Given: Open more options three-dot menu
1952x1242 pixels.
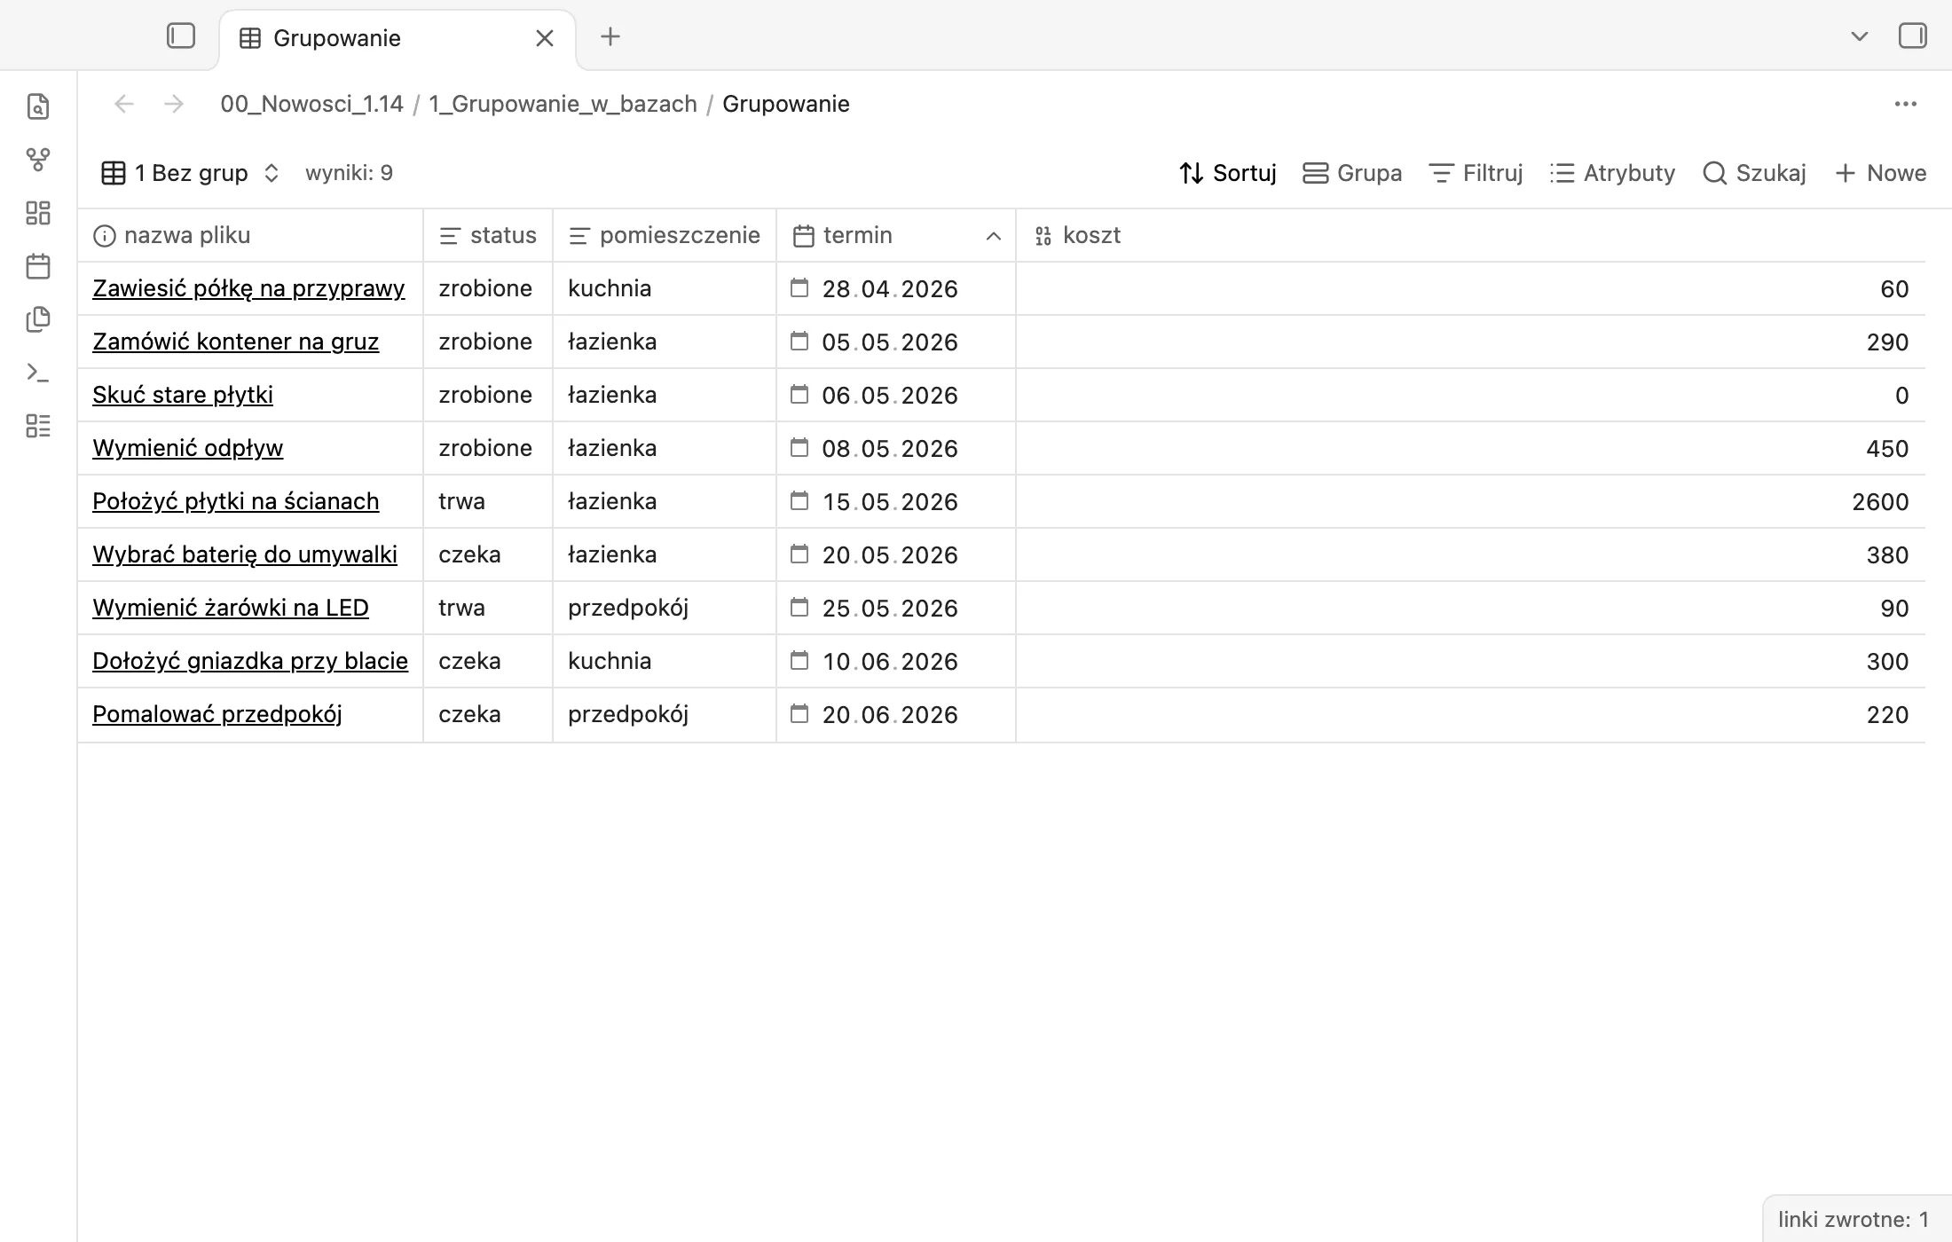Looking at the screenshot, I should pos(1905,104).
